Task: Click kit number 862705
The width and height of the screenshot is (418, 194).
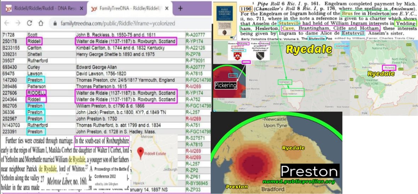Action: coord(9,105)
